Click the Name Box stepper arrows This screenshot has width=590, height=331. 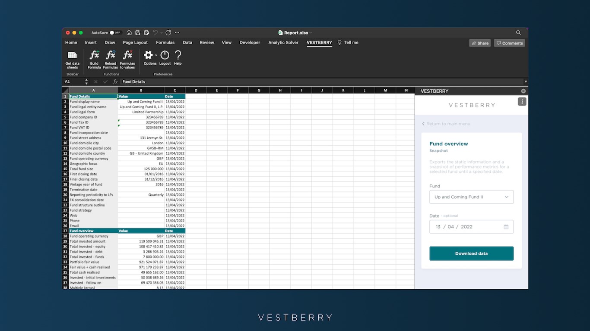coord(86,81)
